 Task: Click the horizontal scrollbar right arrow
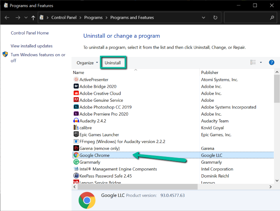[x=271, y=186]
